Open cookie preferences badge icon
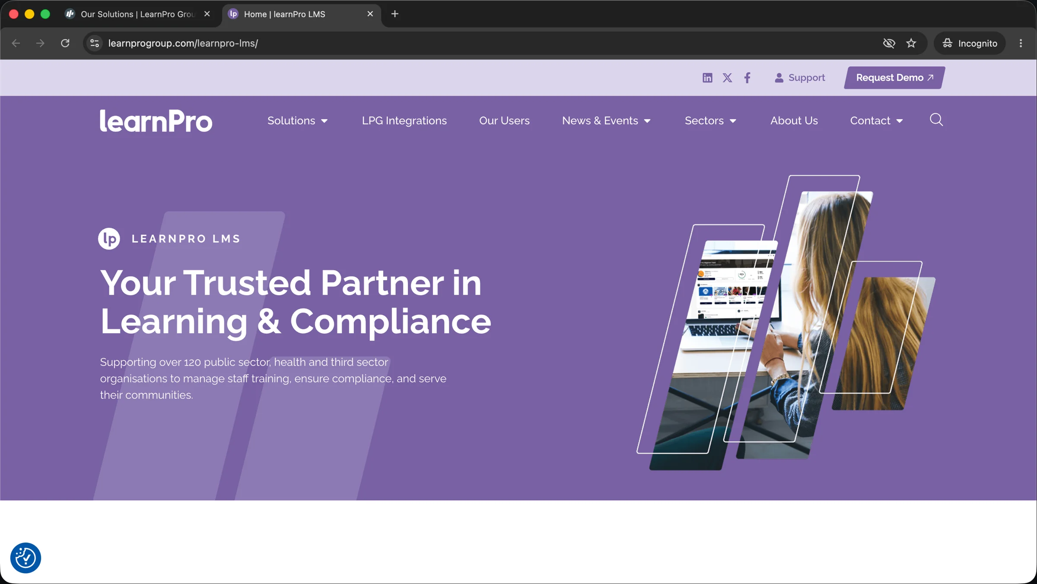Viewport: 1037px width, 584px height. point(25,558)
